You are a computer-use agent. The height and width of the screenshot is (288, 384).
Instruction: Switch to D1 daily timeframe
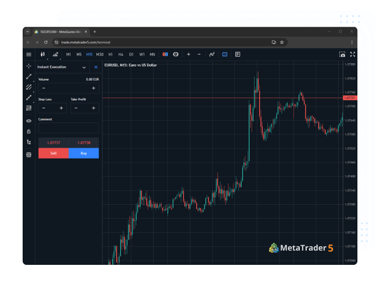[x=131, y=54]
